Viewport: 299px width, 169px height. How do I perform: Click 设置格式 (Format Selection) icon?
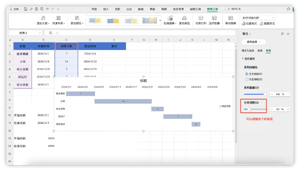[x=249, y=23]
